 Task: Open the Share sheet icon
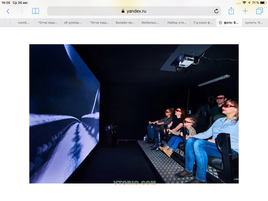[x=231, y=11]
